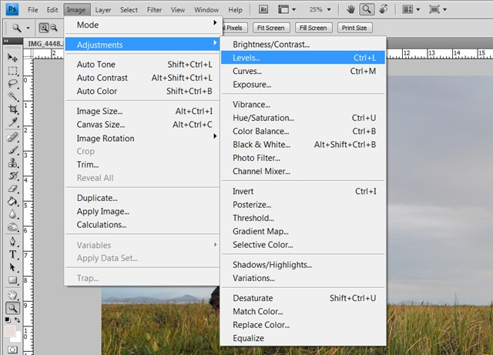Open the Layer menu
This screenshot has width=493, height=355.
coord(102,10)
